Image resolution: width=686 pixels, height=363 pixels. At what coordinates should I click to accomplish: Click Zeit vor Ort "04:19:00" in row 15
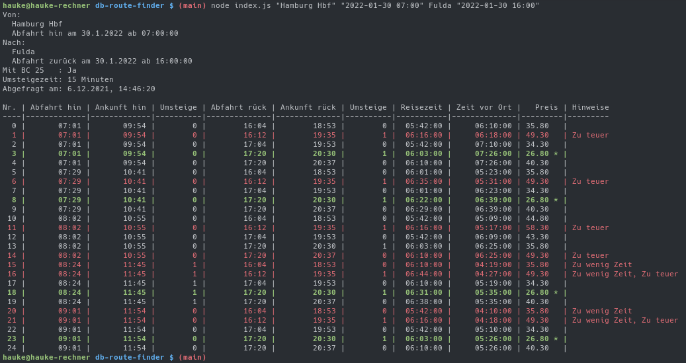point(493,264)
